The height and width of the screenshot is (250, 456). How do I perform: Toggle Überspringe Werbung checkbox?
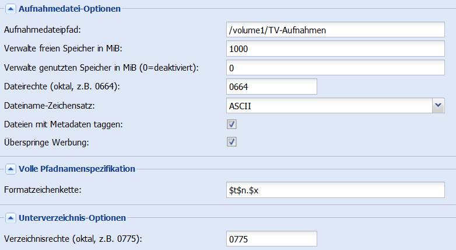click(231, 142)
